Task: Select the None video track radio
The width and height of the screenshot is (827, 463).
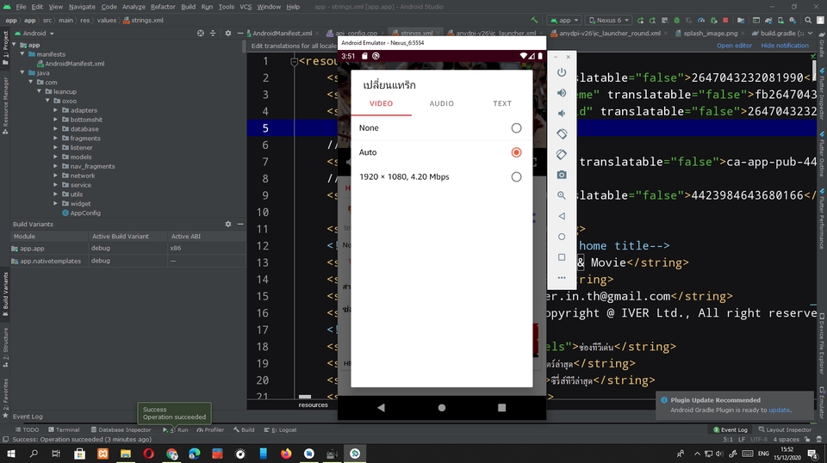Action: (x=516, y=128)
